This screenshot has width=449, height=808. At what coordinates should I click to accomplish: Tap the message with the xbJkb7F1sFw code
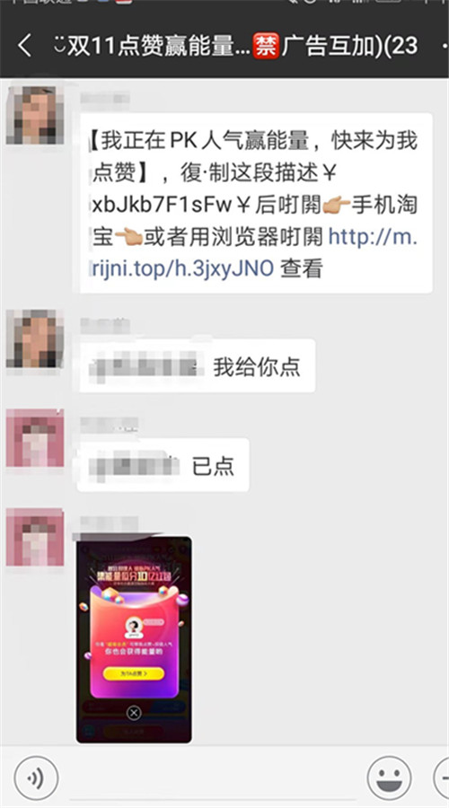[256, 203]
